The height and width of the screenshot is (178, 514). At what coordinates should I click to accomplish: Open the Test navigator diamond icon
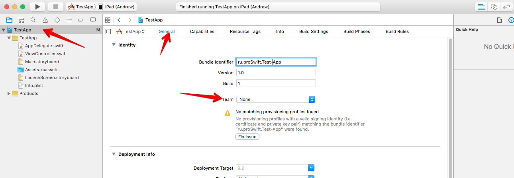[x=57, y=20]
